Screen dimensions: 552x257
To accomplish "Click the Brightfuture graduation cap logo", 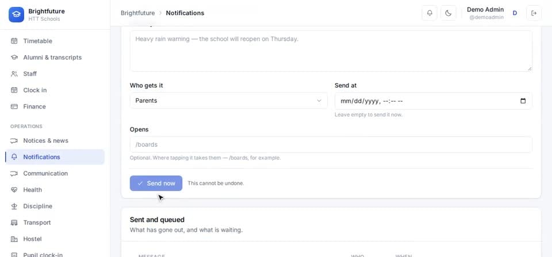I will click(16, 15).
